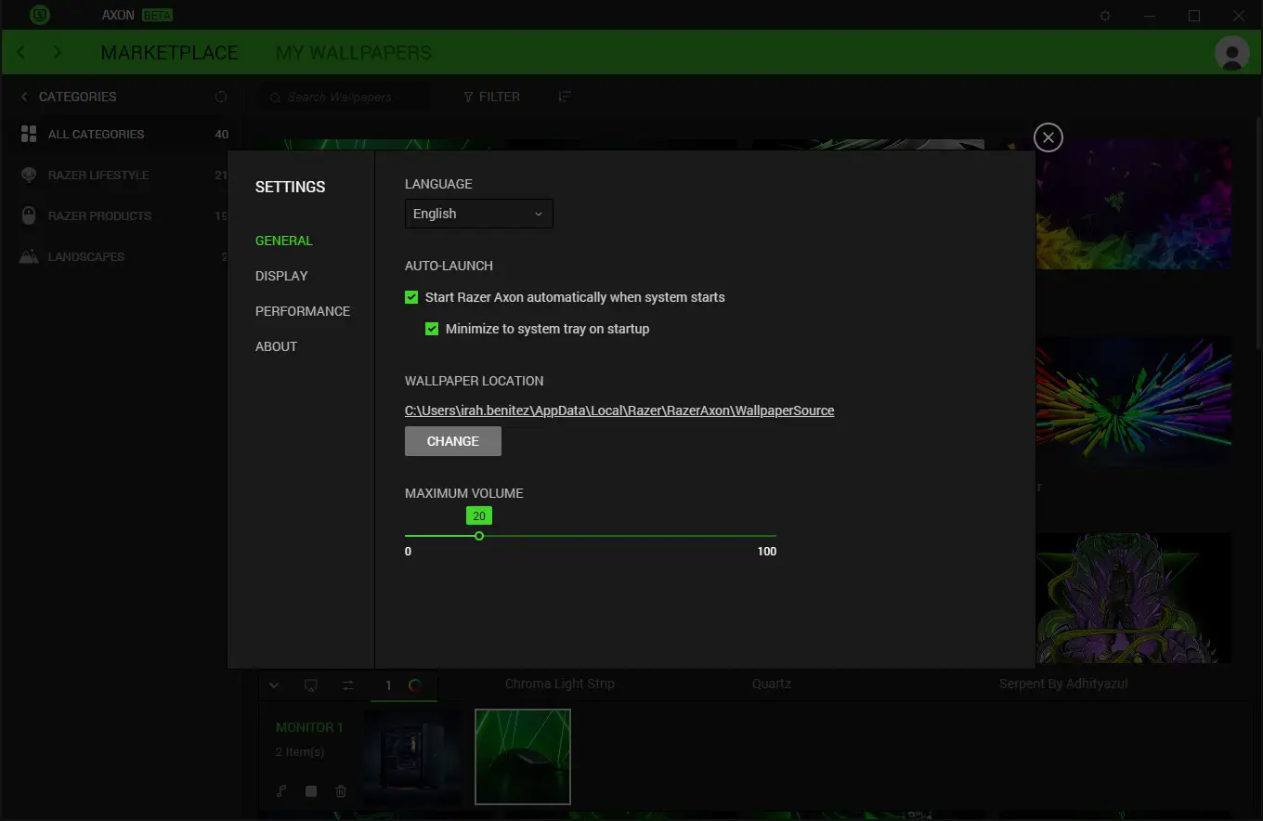Open the Serpent By Adhityazul wallpaper
Viewport: 1263px width, 821px height.
coord(1134,598)
